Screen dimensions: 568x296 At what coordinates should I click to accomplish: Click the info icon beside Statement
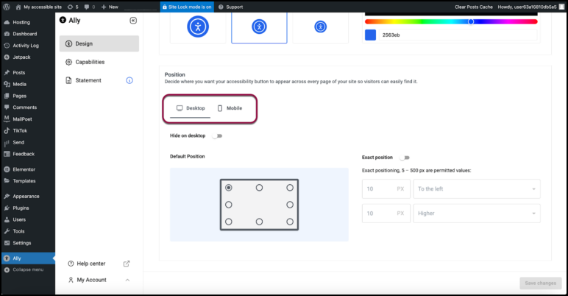(129, 80)
